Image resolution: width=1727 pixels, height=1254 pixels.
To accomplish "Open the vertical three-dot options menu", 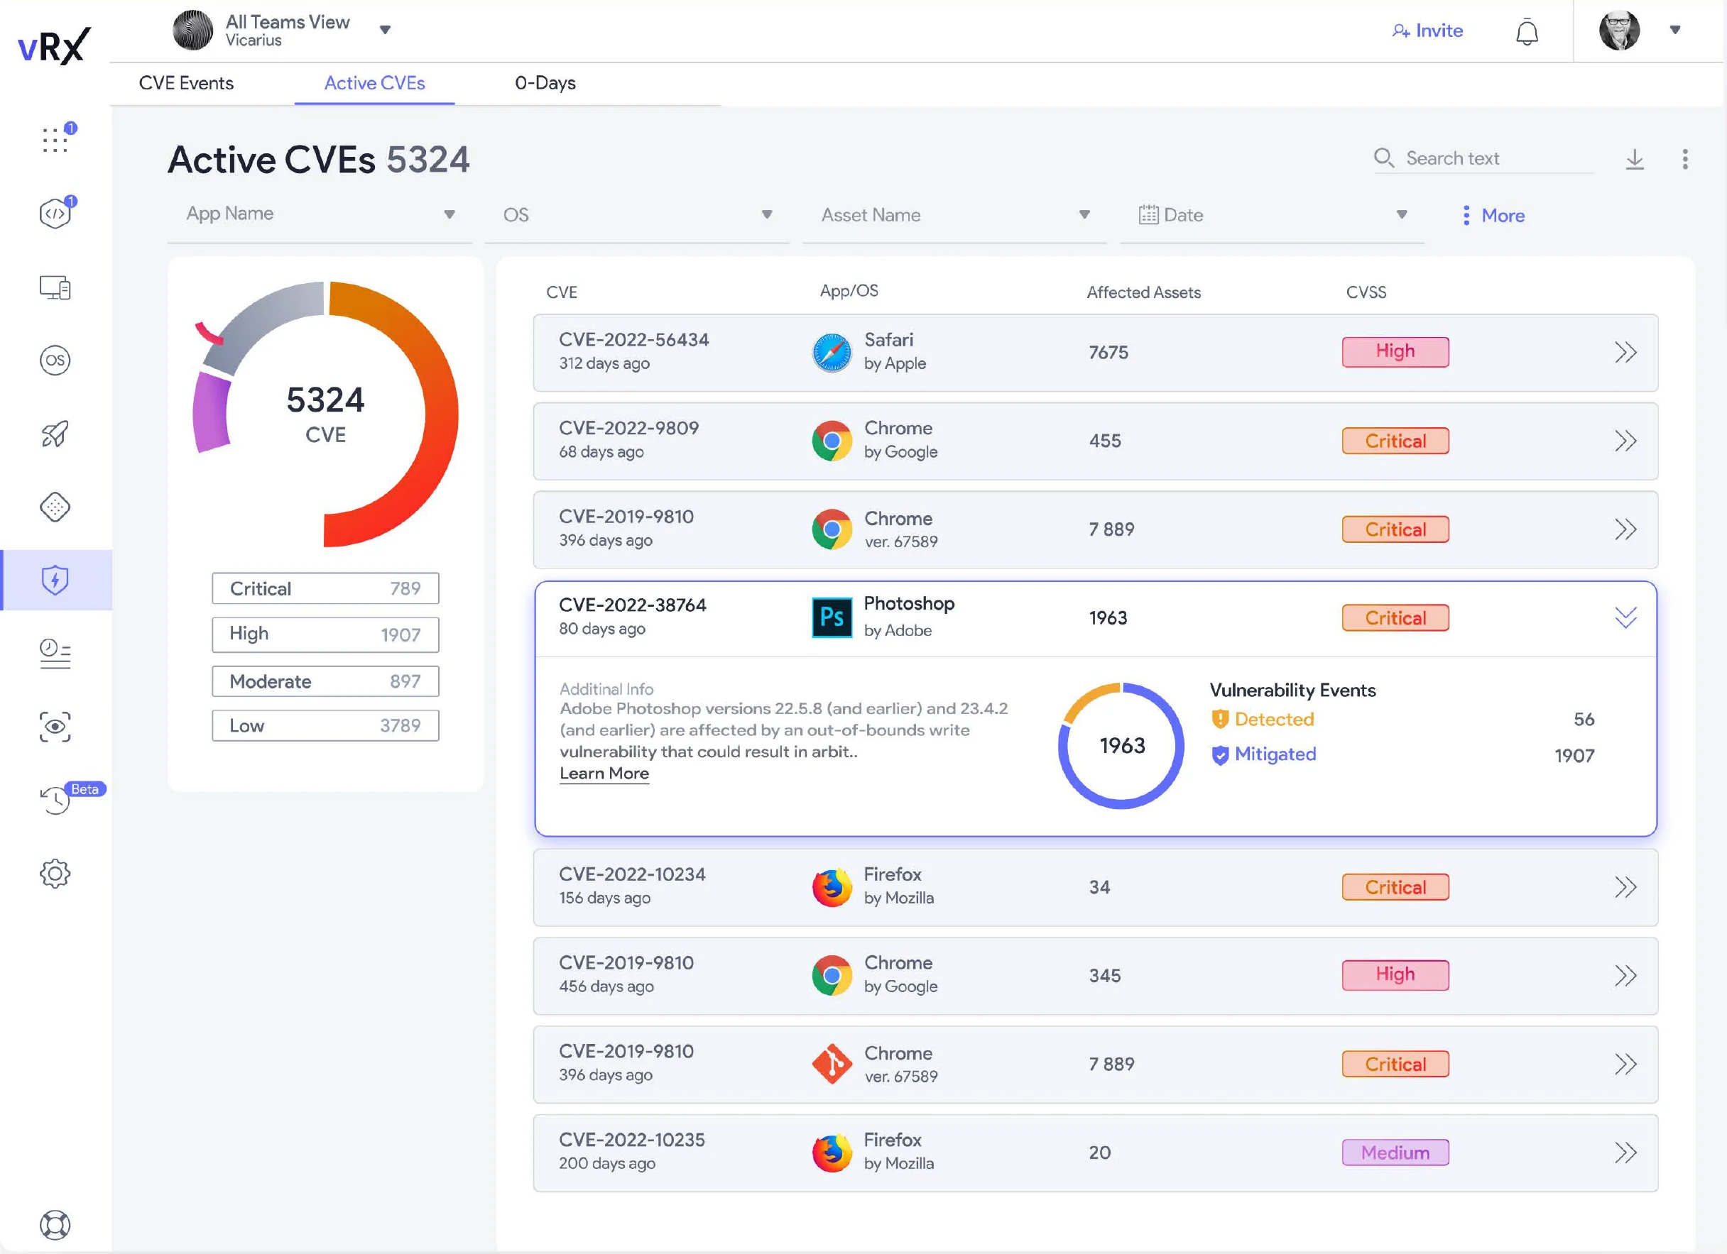I will point(1684,159).
